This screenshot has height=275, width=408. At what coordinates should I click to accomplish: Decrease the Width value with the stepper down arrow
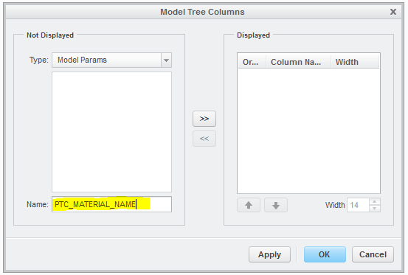[x=375, y=209]
